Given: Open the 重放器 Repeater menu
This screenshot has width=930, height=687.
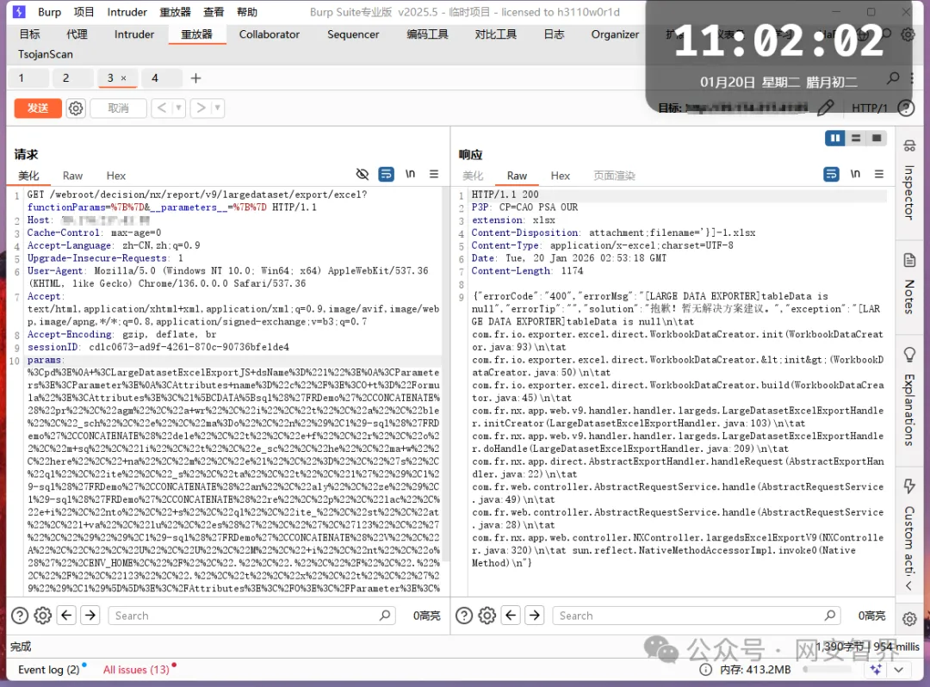Looking at the screenshot, I should [175, 12].
